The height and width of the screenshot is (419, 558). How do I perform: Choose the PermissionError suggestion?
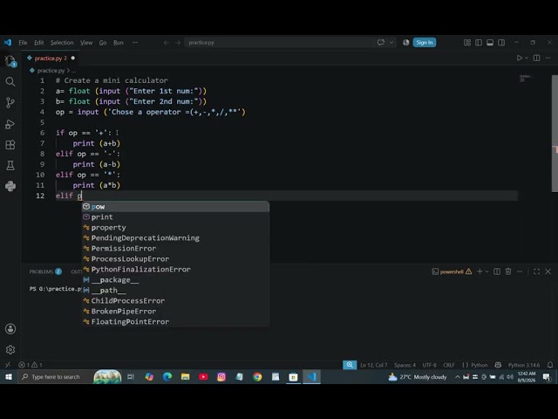[175, 248]
